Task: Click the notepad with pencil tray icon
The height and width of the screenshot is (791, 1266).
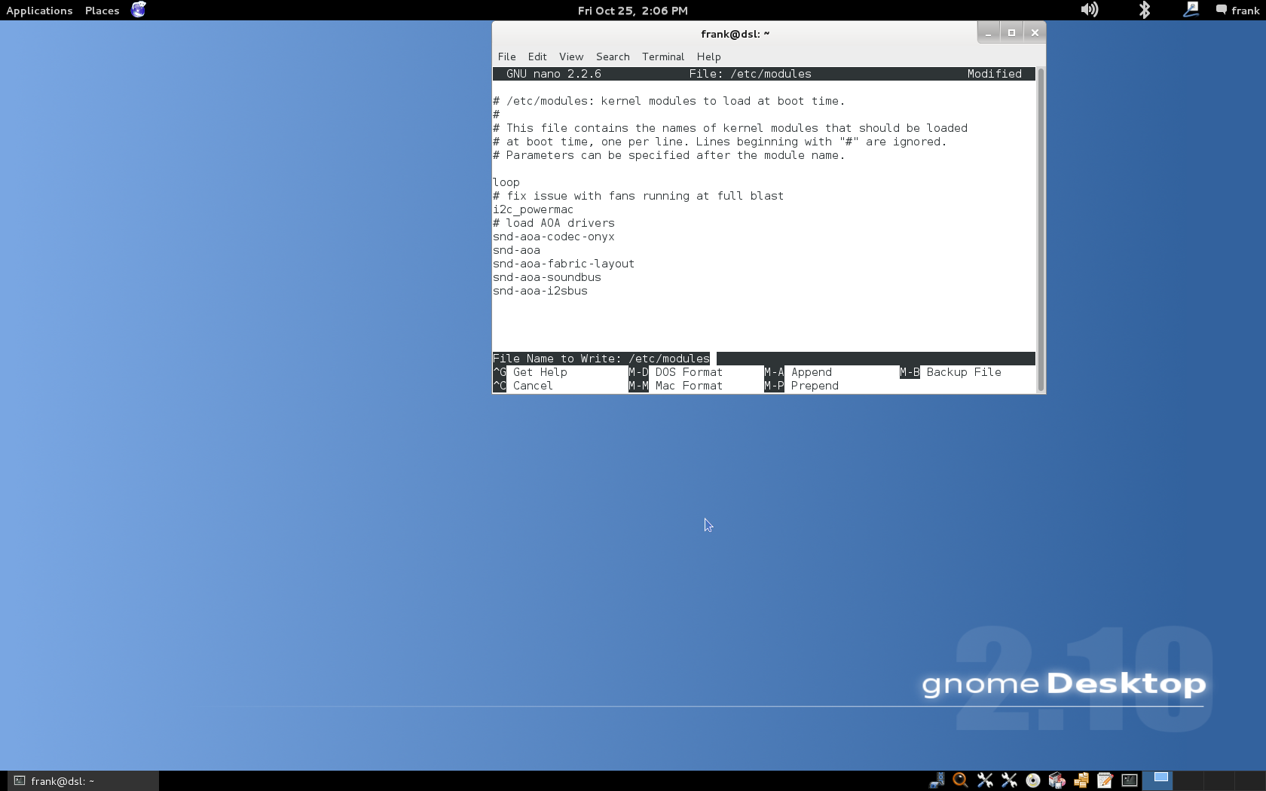Action: click(1105, 780)
